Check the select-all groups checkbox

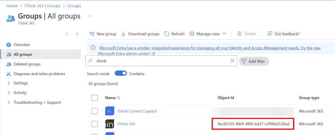point(95,98)
